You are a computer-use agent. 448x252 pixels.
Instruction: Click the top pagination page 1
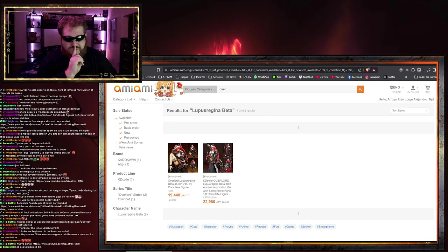tap(298, 127)
